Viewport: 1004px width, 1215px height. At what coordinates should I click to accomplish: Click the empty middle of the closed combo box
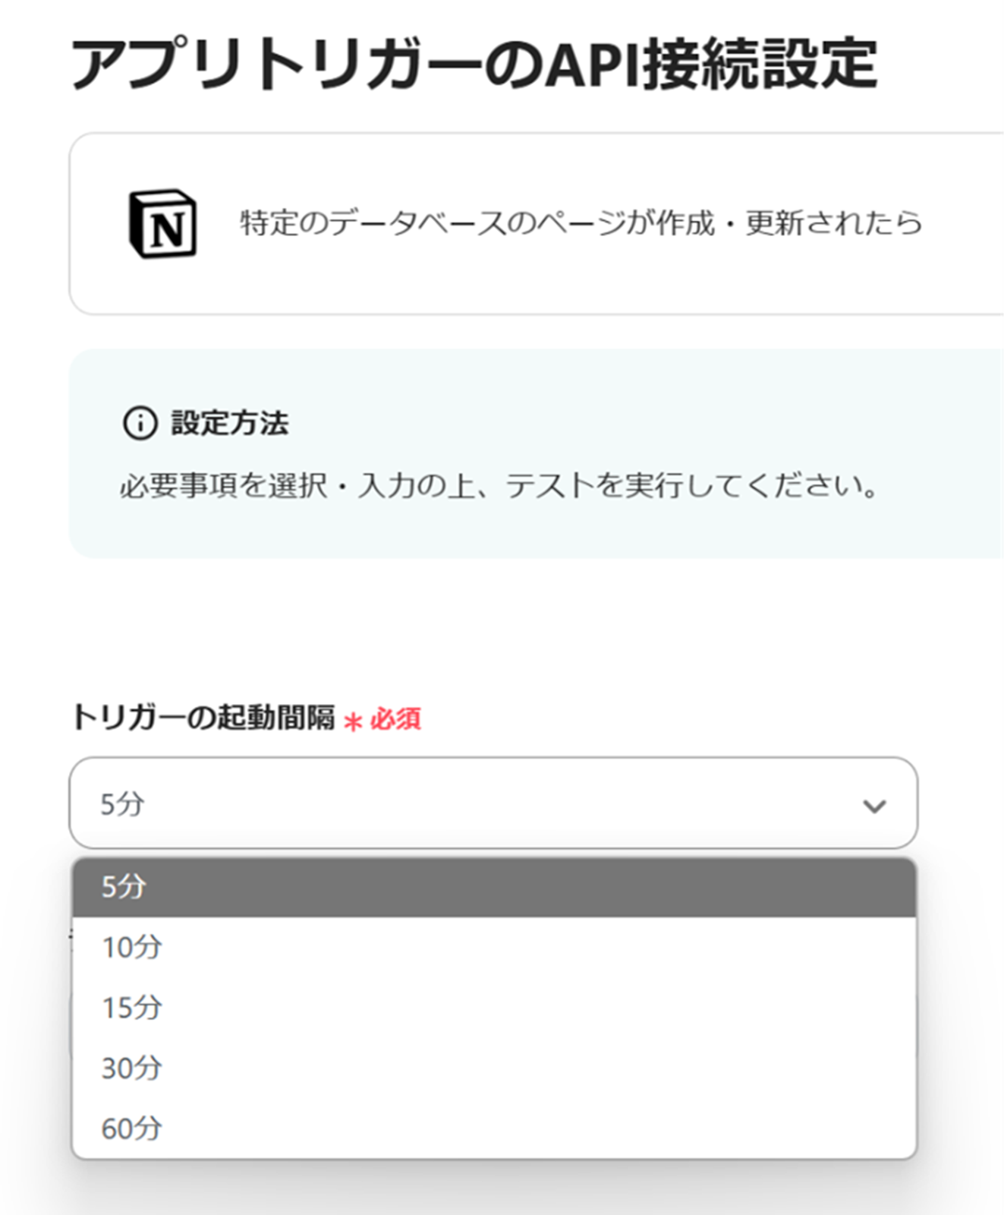[x=493, y=803]
